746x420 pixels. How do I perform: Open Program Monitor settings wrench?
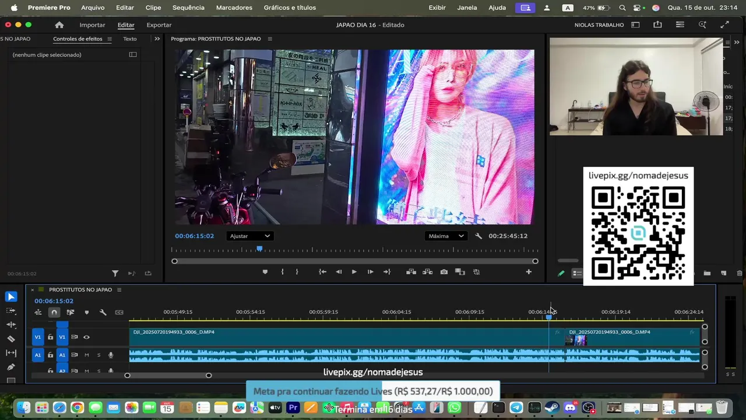click(478, 236)
